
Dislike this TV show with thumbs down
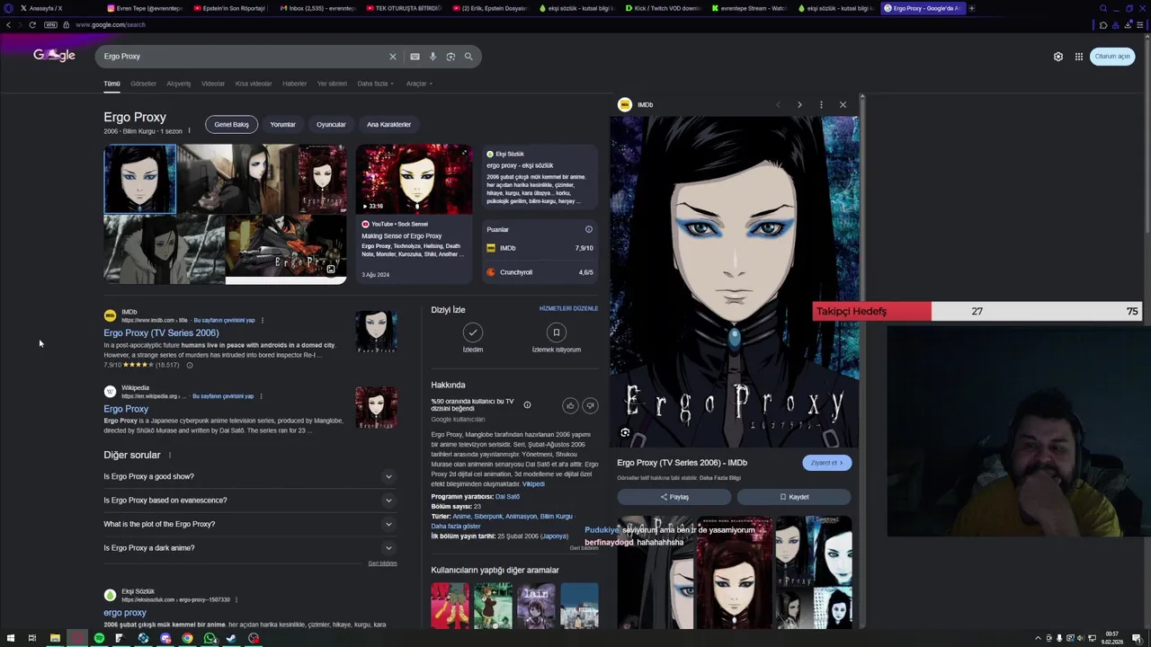click(590, 406)
